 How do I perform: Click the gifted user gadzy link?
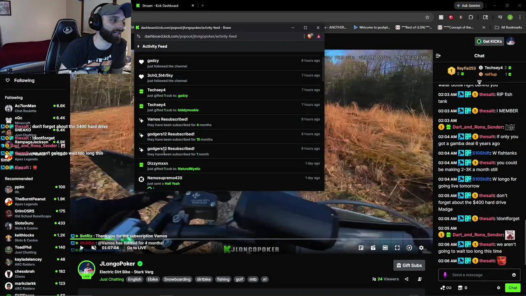coord(183,96)
